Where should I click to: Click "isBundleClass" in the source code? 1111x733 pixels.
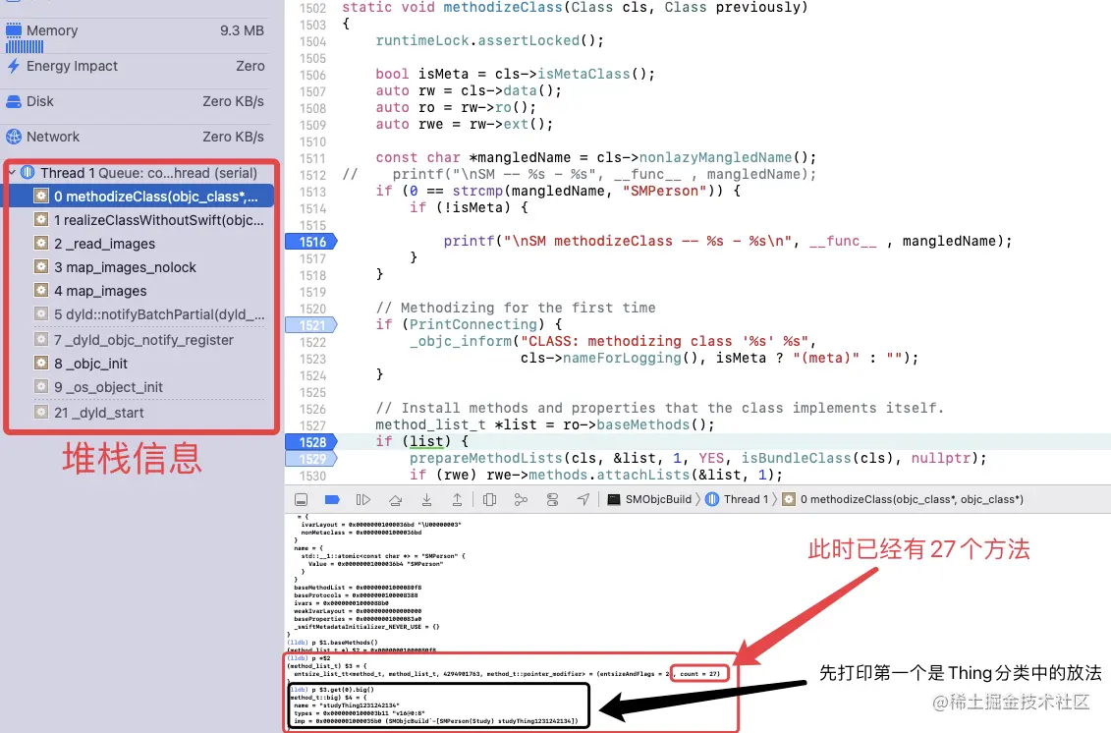(797, 458)
